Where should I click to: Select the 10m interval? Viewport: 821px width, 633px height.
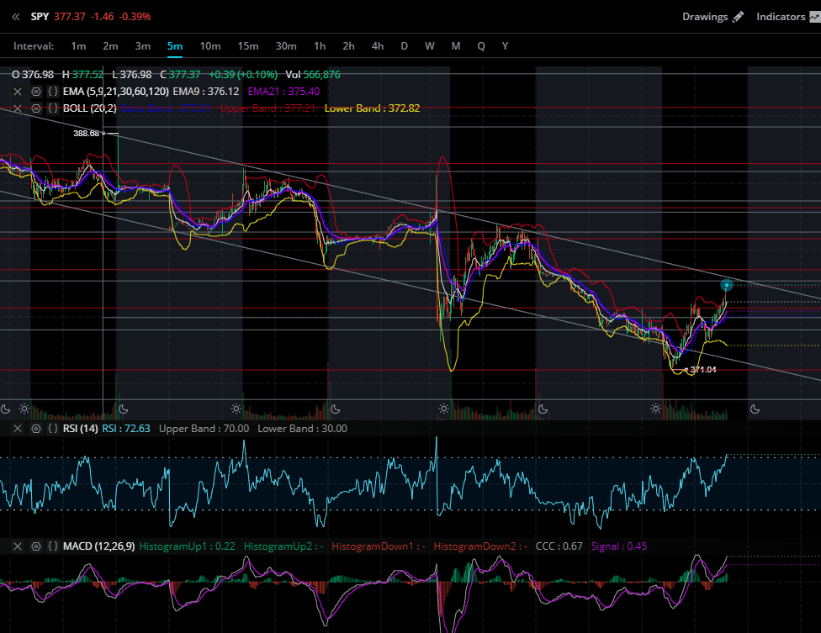coord(210,46)
